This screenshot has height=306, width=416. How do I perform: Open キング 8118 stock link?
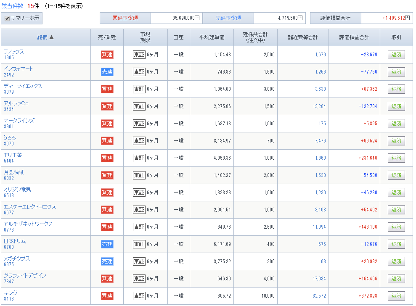[x=11, y=295]
